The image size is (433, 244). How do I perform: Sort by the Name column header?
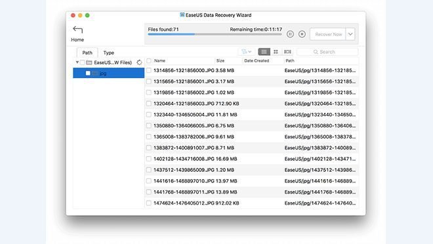coord(159,61)
